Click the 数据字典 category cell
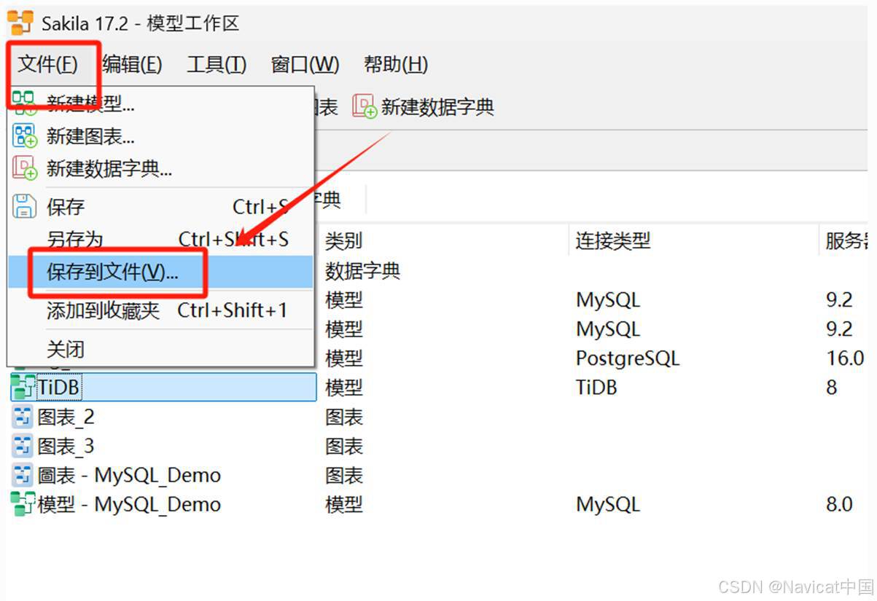Viewport: 877px width, 601px height. [363, 271]
